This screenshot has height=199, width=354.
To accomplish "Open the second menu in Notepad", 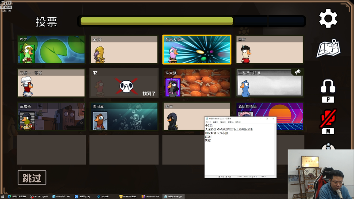I will point(215,122).
